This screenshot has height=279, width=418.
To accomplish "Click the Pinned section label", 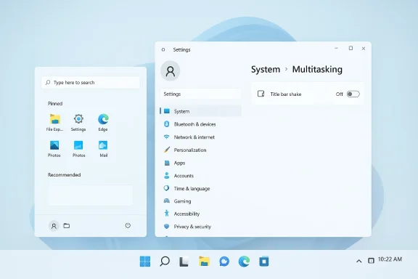I will (55, 104).
